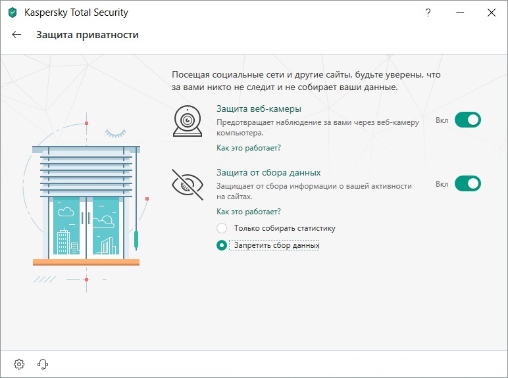
Task: Click the crossed-out eye tracking icon
Action: click(188, 185)
